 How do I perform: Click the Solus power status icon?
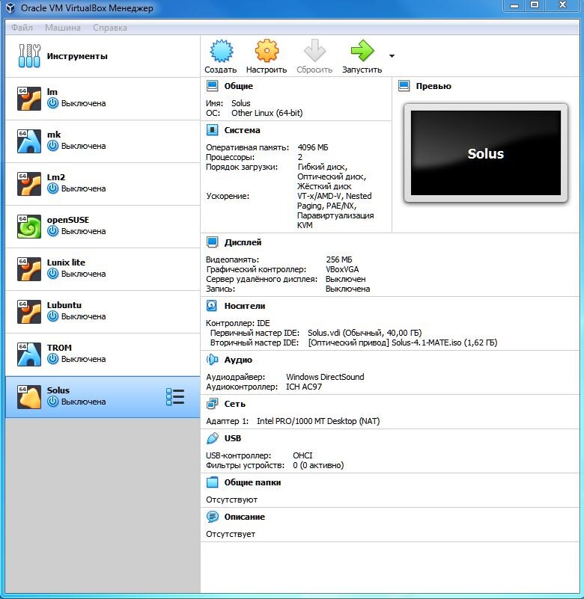[52, 402]
